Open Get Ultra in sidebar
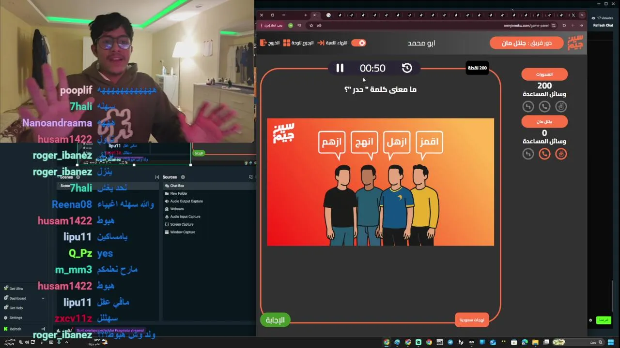This screenshot has height=348, width=620. click(13, 289)
